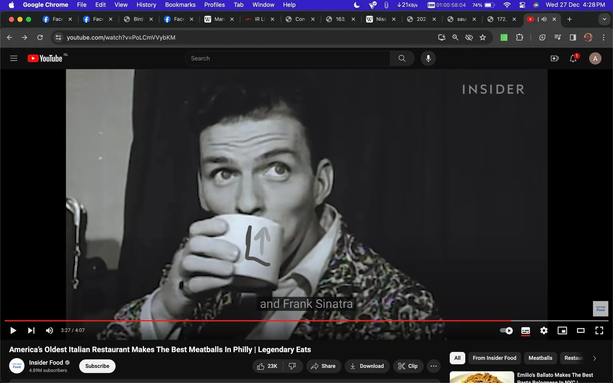Expand more category chips with the right chevron

click(x=594, y=358)
